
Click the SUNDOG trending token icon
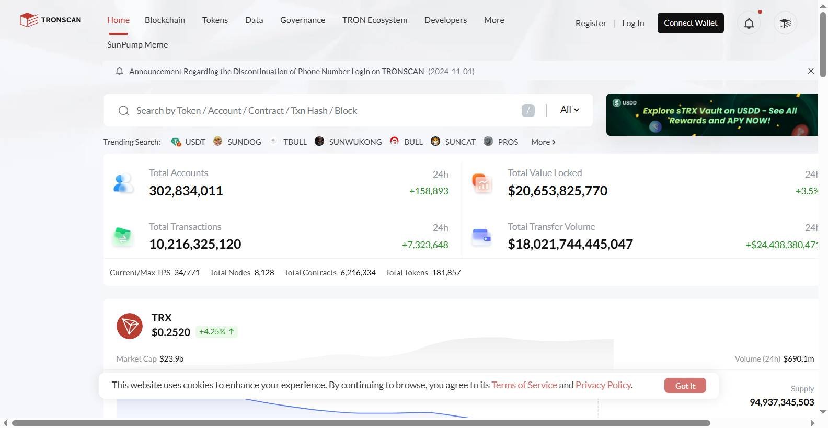pos(218,141)
